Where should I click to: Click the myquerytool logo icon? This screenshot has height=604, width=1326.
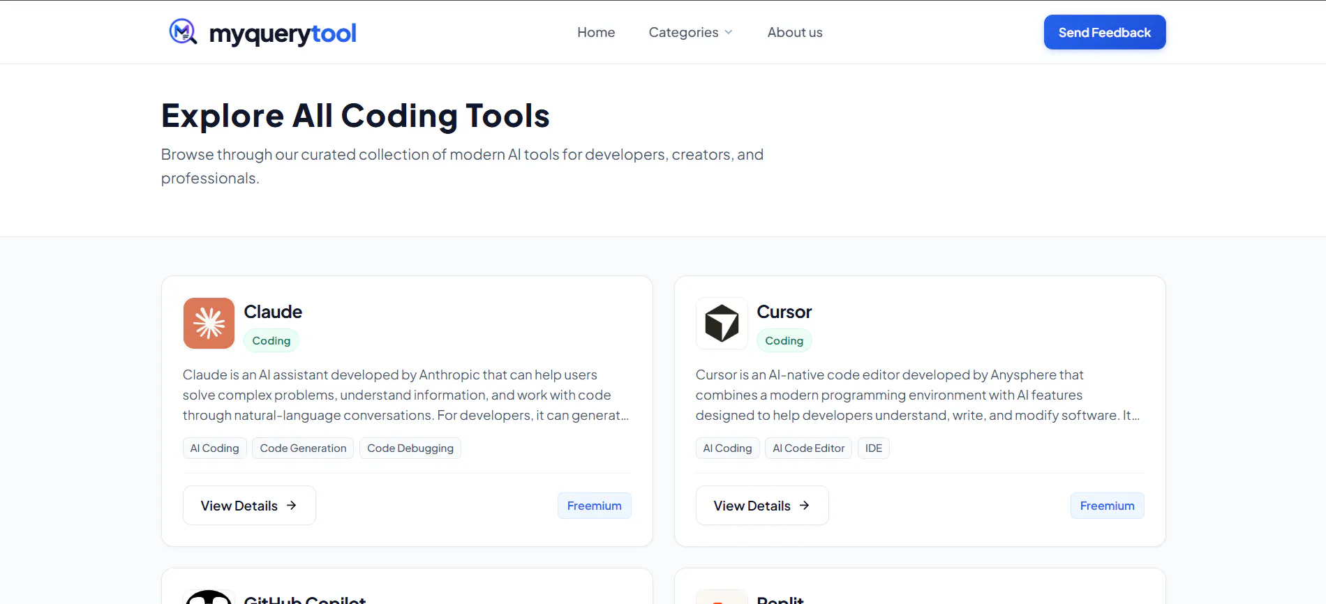[x=183, y=32]
